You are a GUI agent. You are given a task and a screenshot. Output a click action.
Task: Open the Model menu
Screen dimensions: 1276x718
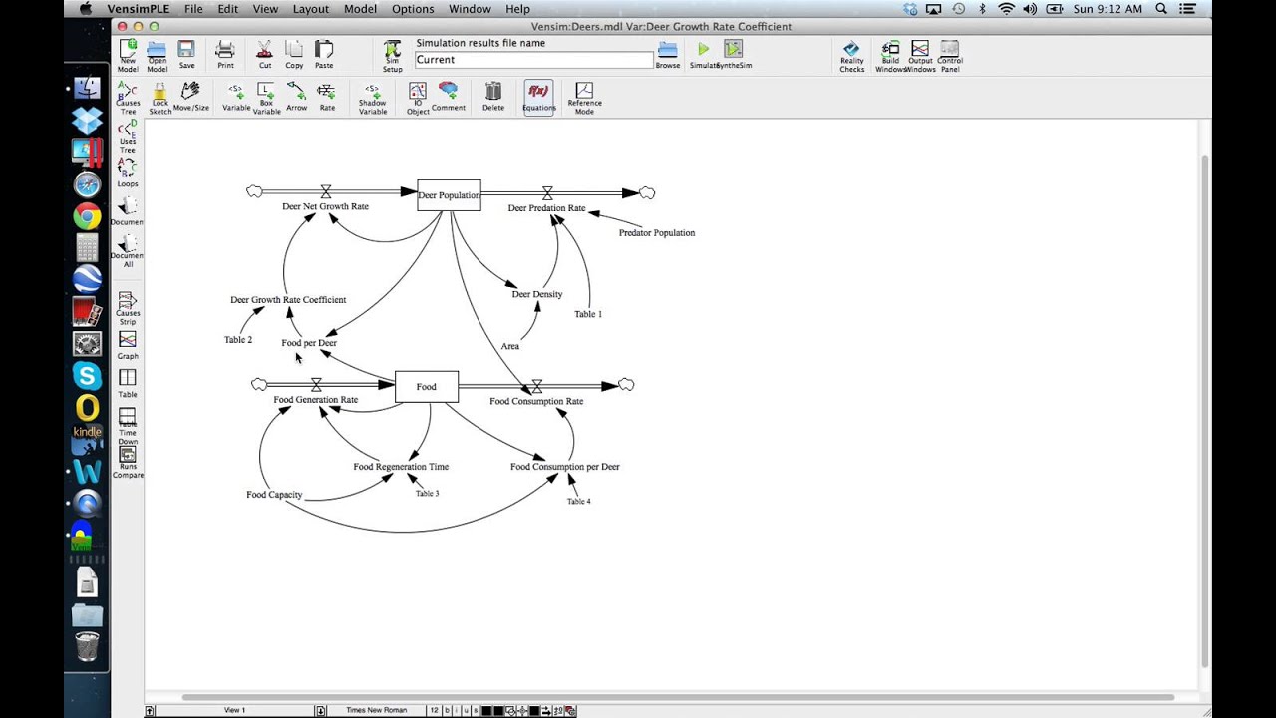(361, 9)
